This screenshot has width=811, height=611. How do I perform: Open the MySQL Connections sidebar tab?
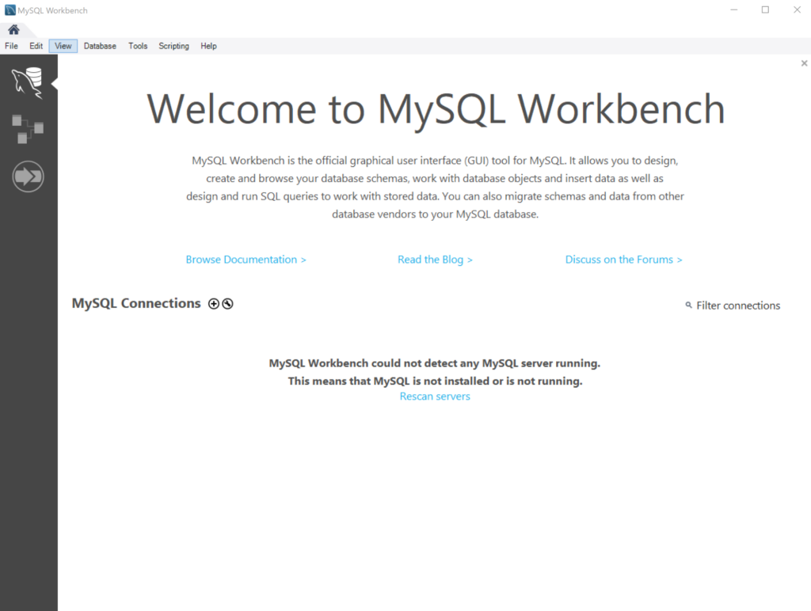click(28, 79)
